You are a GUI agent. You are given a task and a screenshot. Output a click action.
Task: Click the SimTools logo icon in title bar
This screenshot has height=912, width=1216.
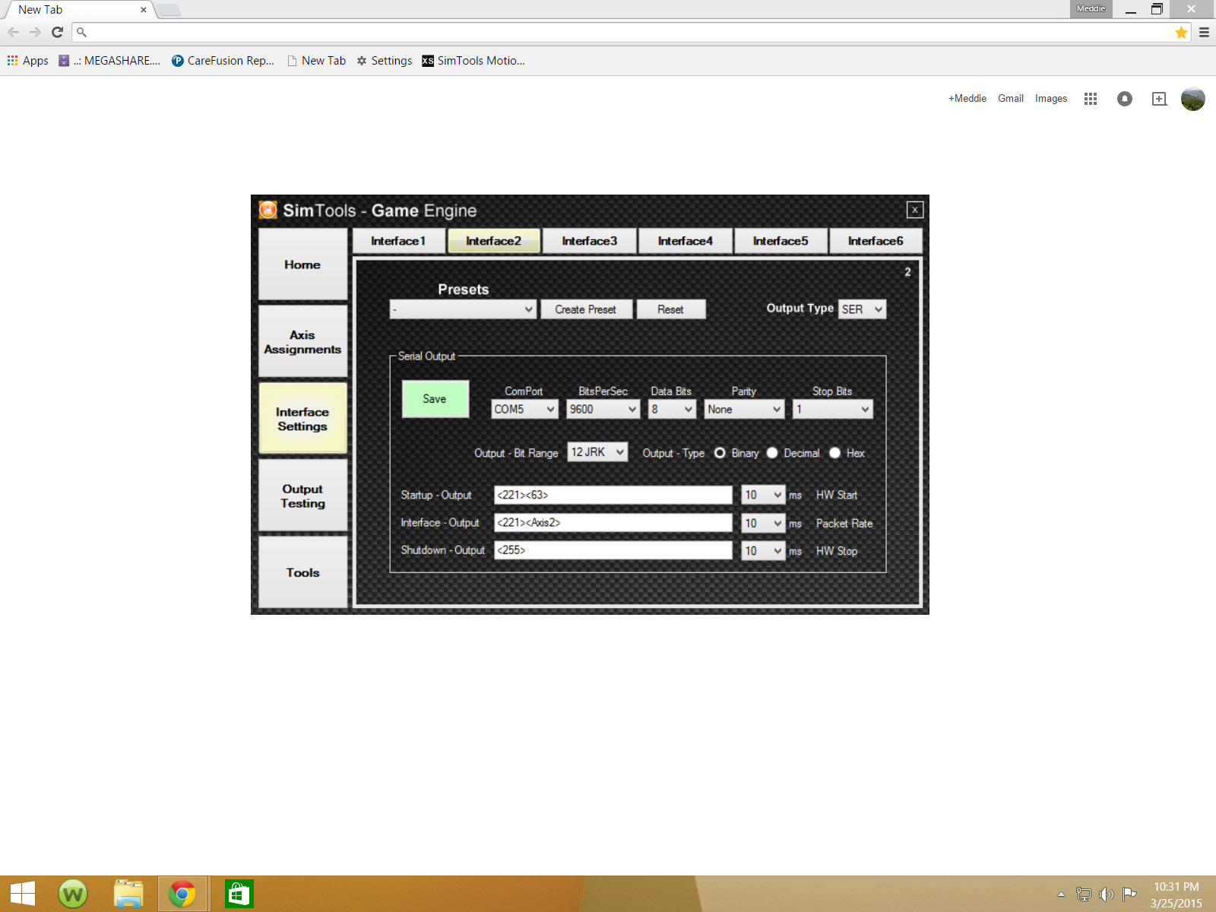pos(268,210)
